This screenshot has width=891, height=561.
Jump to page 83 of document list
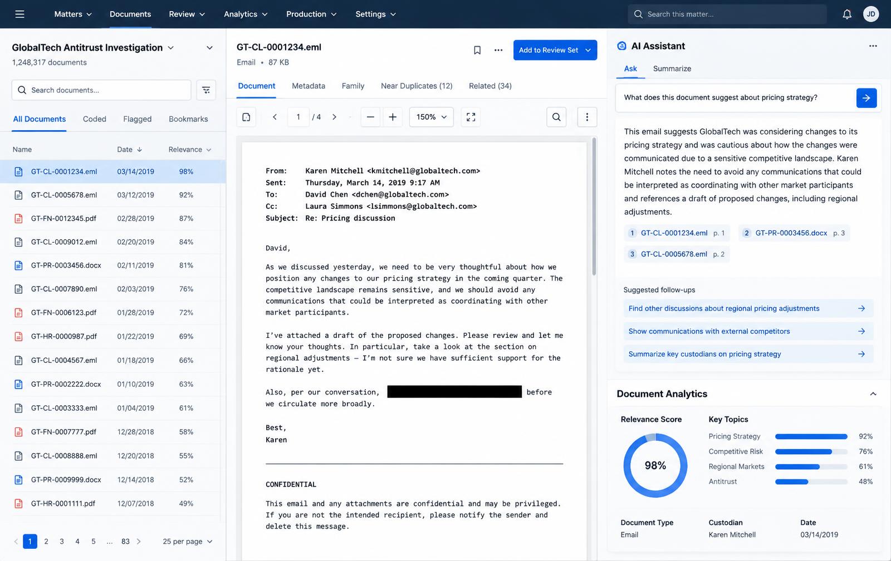(x=125, y=542)
